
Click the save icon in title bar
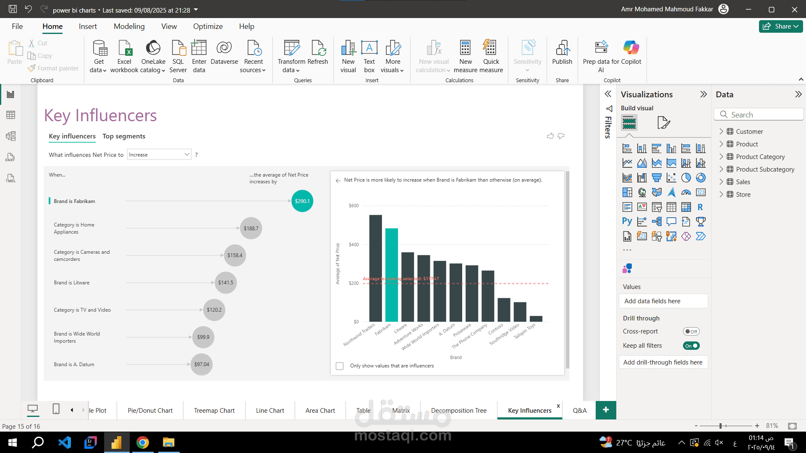tap(13, 9)
